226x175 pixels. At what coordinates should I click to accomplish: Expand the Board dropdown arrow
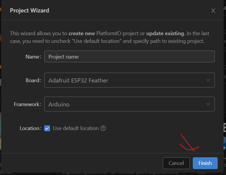208,80
